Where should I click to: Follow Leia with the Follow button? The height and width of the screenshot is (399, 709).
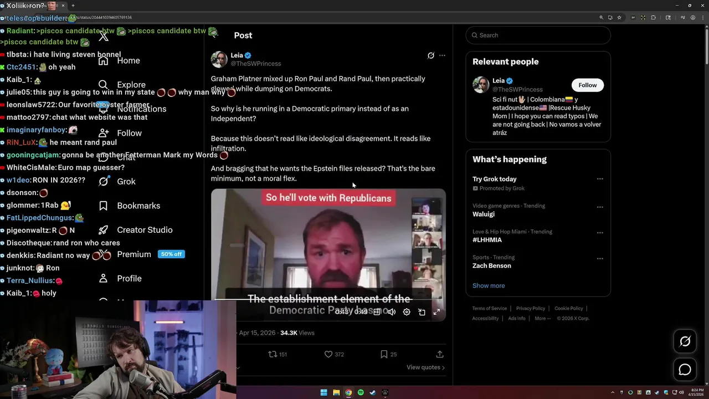pyautogui.click(x=587, y=85)
